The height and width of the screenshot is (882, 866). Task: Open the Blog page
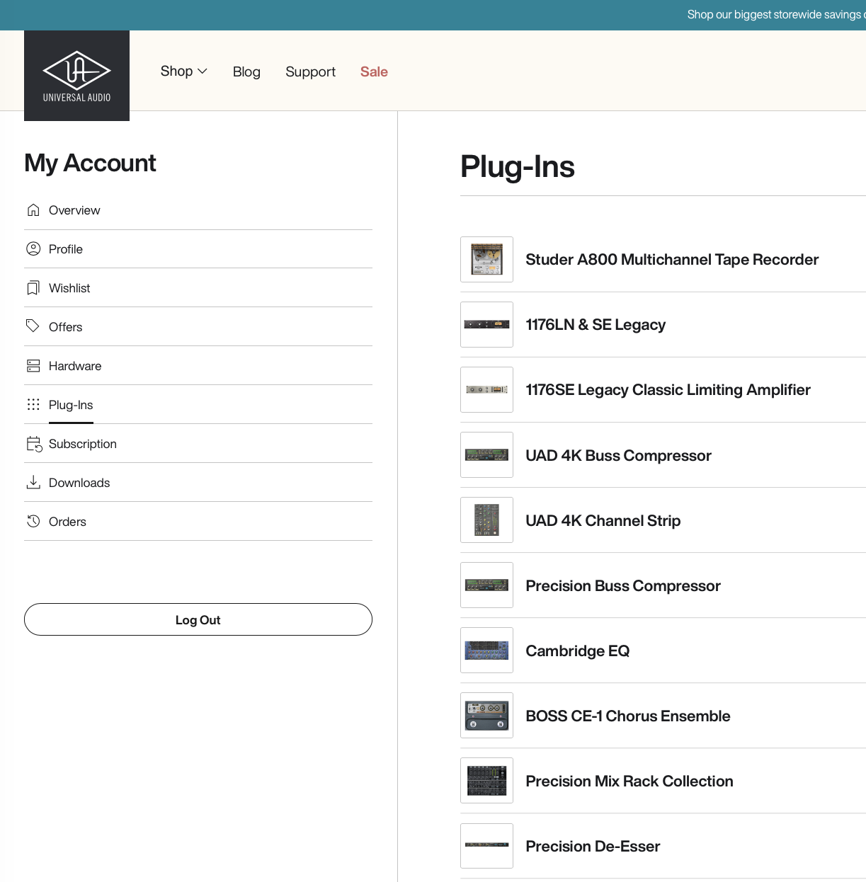click(x=246, y=72)
